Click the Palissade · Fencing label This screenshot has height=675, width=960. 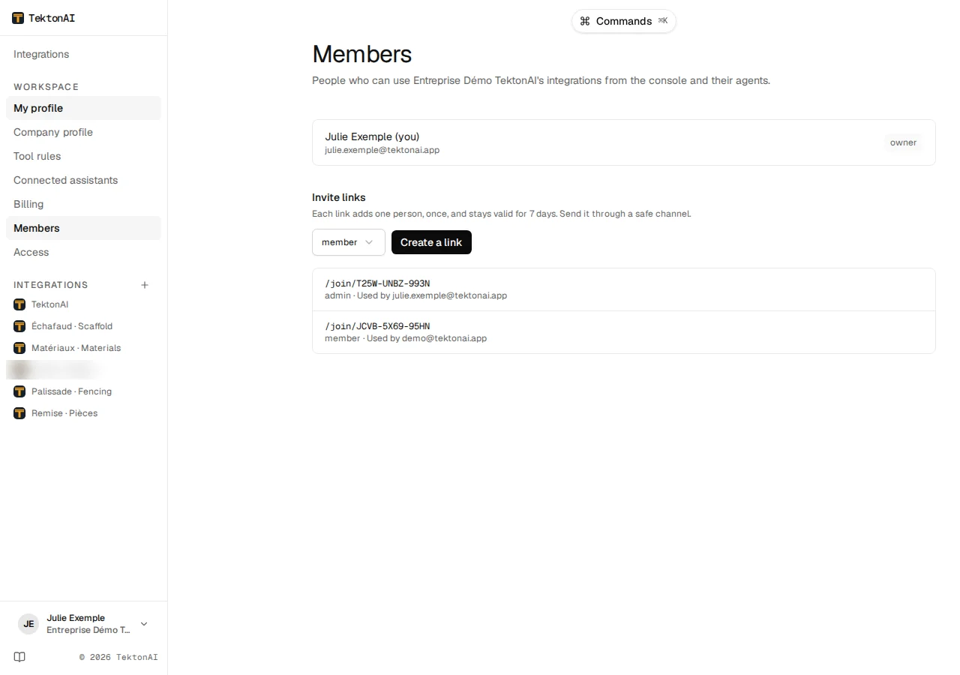(x=71, y=391)
